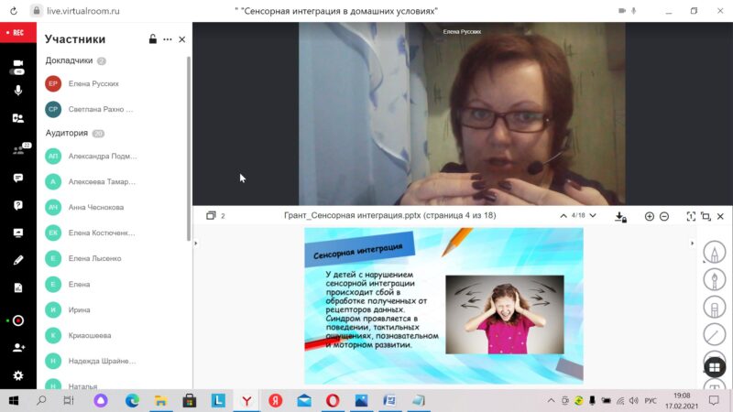Open the chat panel icon
Image resolution: width=733 pixels, height=412 pixels.
(x=17, y=178)
